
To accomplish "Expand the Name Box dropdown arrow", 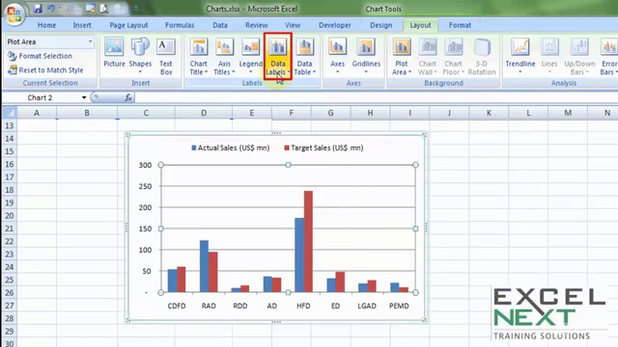I will (x=84, y=97).
